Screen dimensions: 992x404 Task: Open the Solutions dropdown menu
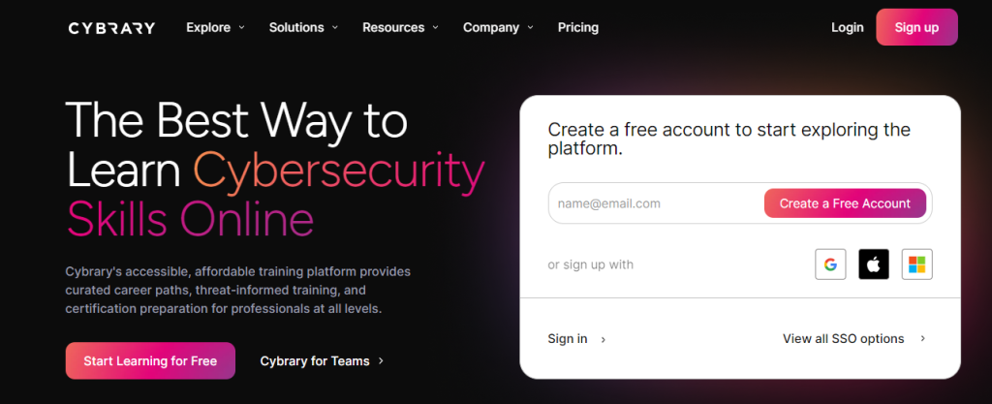click(303, 27)
